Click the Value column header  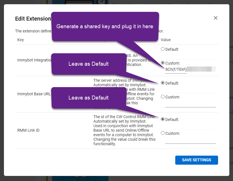(166, 40)
